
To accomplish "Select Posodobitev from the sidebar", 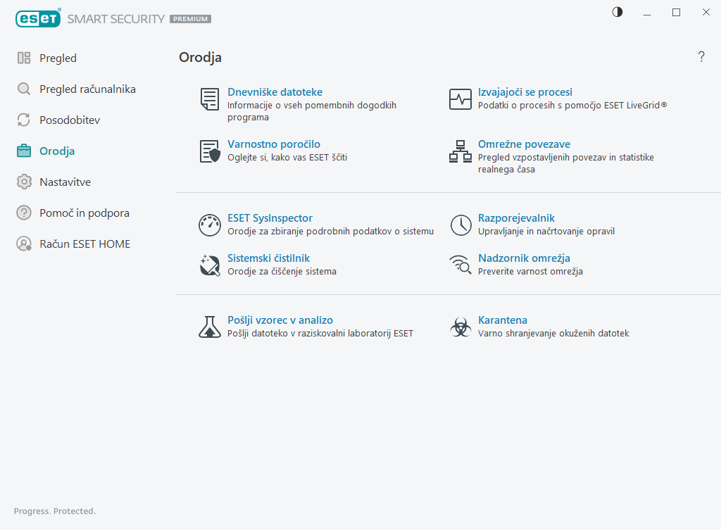I will point(70,120).
